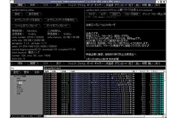Click the search keyword field containing zip
This screenshot has width=176, height=118.
click(26, 68)
